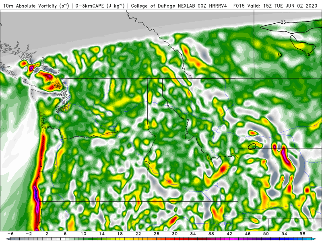Click the 'F015' forecast hour label
This screenshot has width=322, height=241.
(x=239, y=6)
